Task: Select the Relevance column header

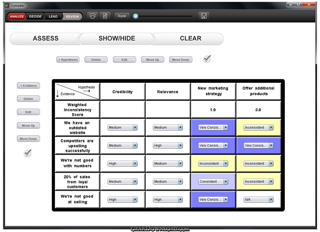Action: click(168, 92)
